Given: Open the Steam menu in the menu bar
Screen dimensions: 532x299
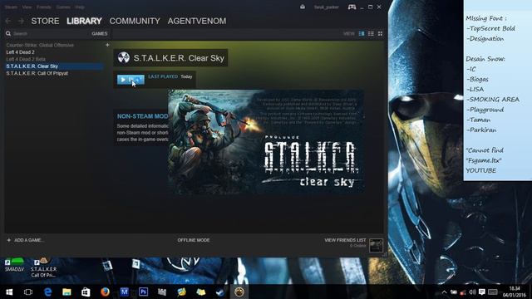Looking at the screenshot, I should pos(11,7).
